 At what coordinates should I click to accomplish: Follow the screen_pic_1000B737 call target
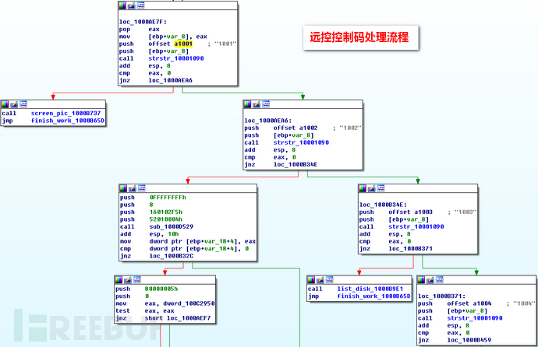click(65, 113)
